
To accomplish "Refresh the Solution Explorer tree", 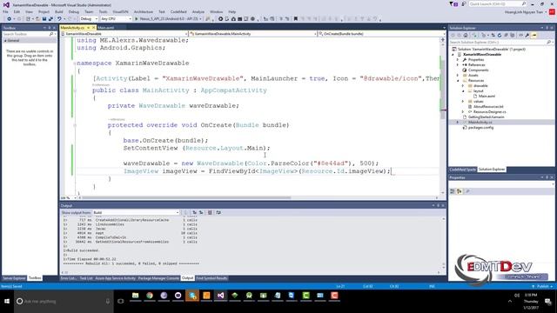I will (x=500, y=35).
